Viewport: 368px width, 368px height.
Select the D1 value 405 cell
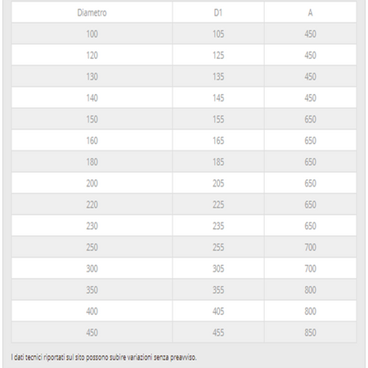click(x=218, y=311)
